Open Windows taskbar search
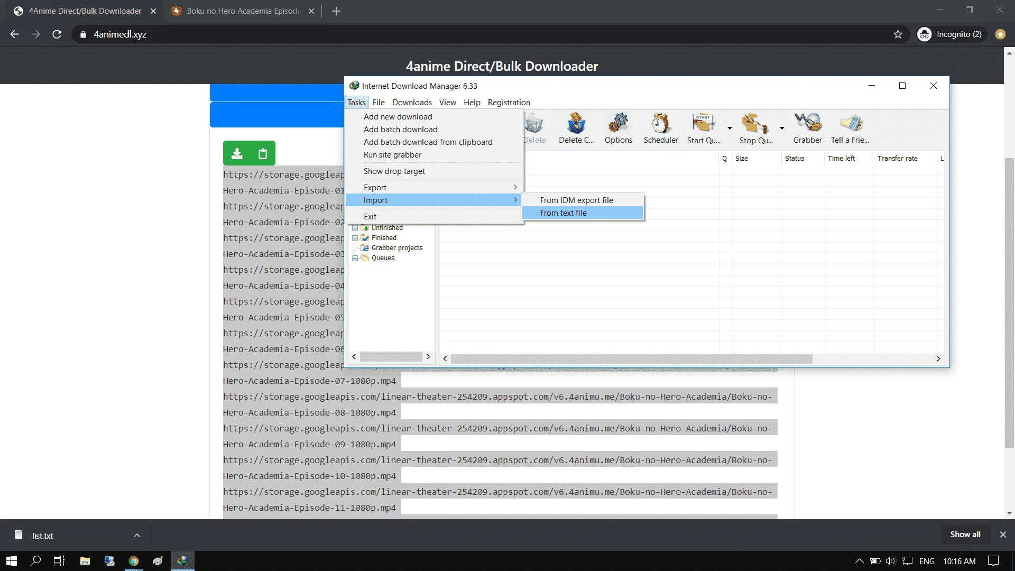The image size is (1015, 571). tap(35, 561)
